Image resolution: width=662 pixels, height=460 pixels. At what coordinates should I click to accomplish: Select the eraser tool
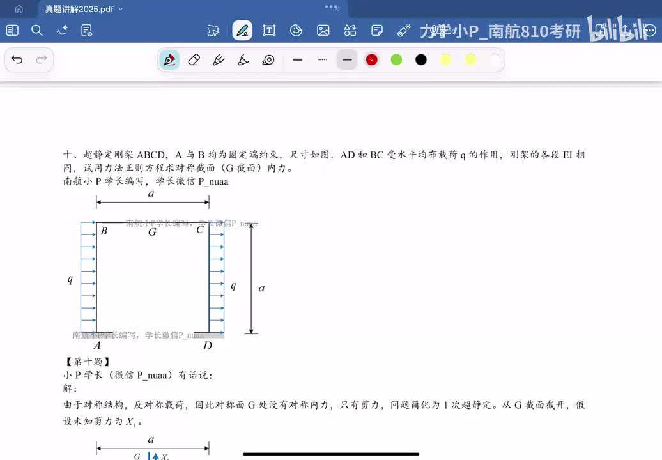coord(194,60)
